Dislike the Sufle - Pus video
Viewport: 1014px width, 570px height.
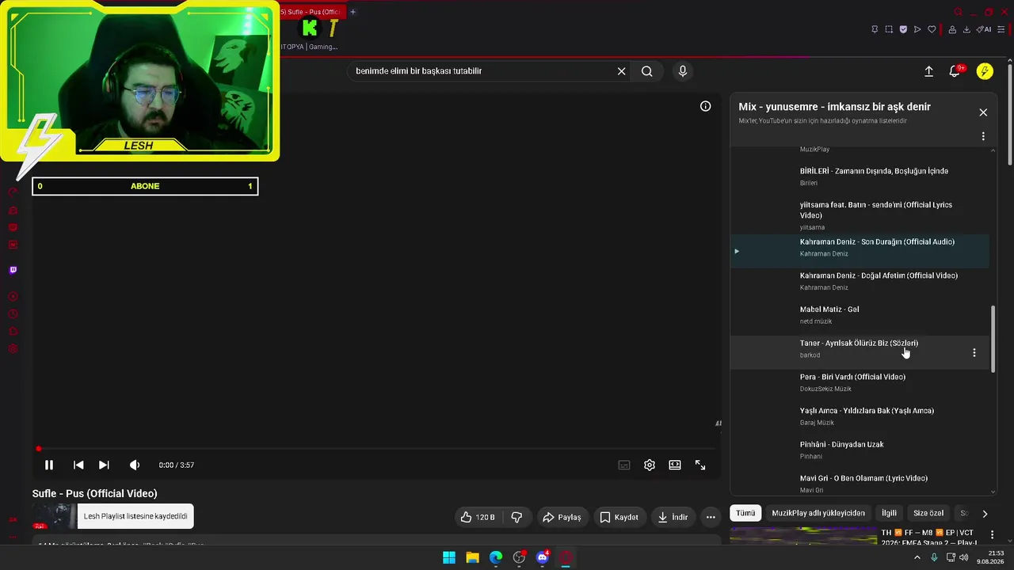pos(517,517)
